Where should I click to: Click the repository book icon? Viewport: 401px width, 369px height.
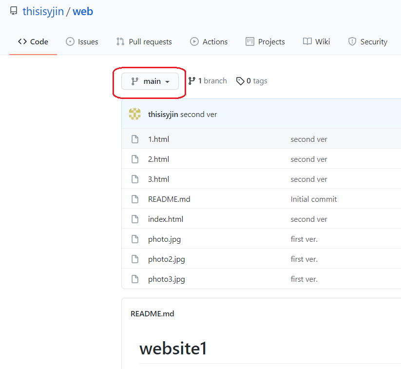pos(14,11)
